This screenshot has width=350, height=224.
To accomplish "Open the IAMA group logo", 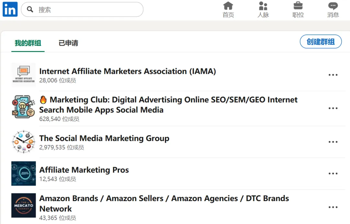I will point(24,75).
